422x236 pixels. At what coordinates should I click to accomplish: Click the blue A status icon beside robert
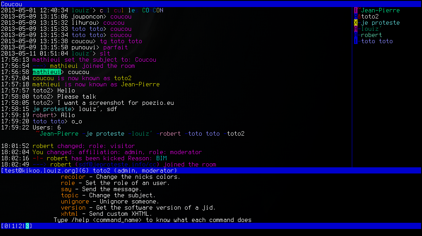pyautogui.click(x=355, y=35)
